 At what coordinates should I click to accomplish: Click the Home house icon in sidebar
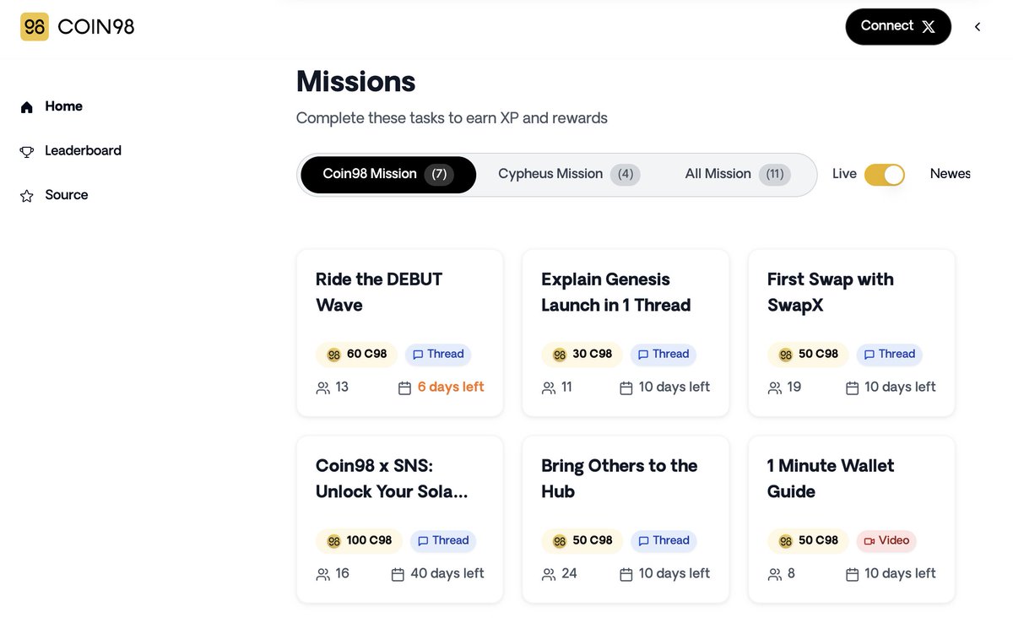(27, 107)
